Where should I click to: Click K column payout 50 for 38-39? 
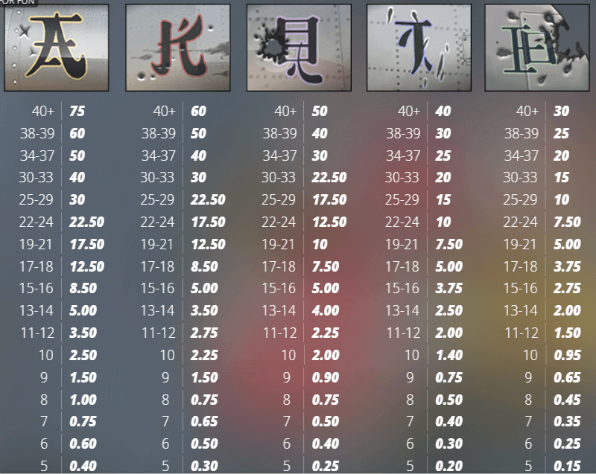(x=198, y=134)
